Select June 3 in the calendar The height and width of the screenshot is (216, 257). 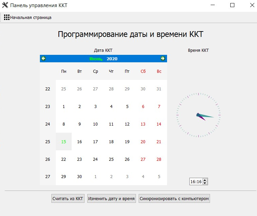(x=95, y=107)
